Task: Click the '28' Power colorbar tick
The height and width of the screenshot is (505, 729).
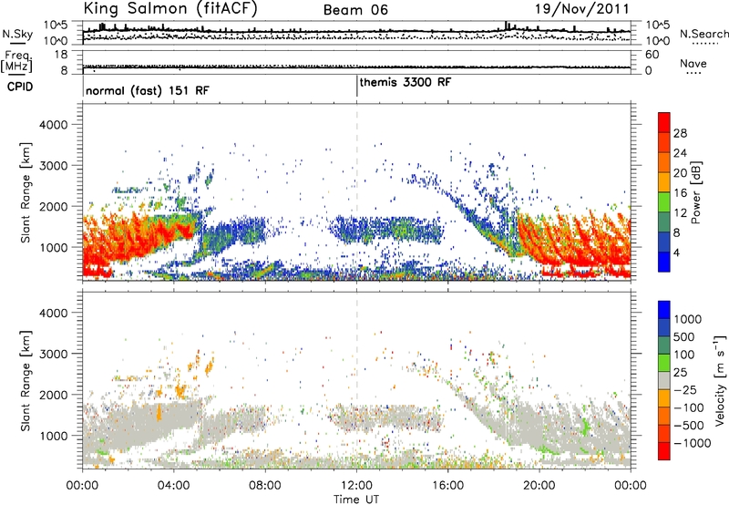Action: (680, 133)
